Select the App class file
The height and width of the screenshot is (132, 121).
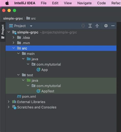coord(44,70)
